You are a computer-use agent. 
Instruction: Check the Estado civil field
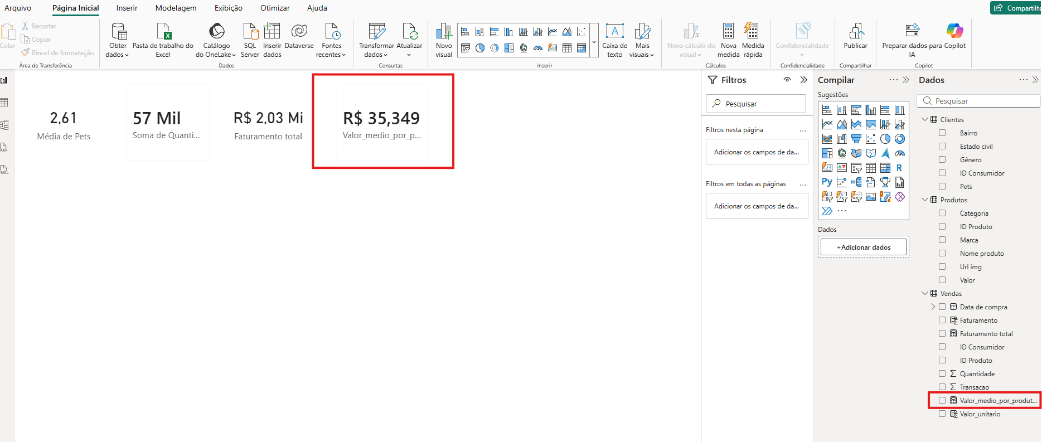(x=942, y=146)
